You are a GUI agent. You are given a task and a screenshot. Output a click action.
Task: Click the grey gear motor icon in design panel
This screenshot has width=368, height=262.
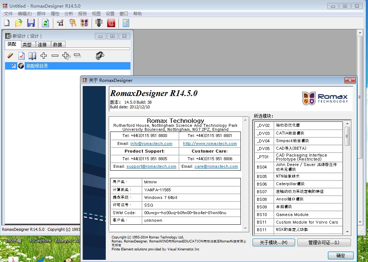tap(100, 56)
